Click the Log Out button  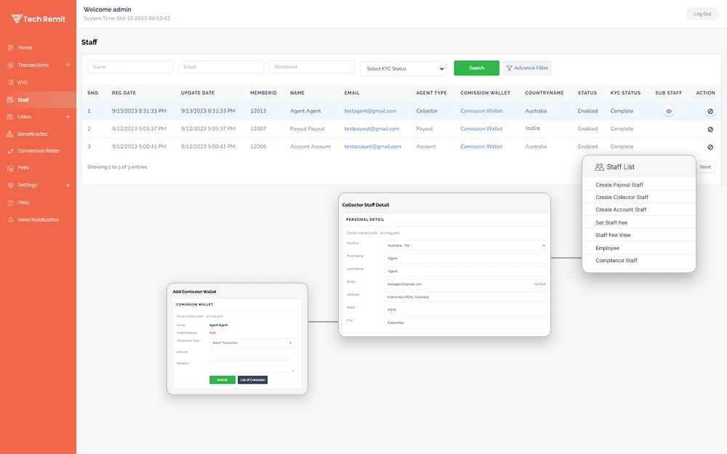(702, 14)
